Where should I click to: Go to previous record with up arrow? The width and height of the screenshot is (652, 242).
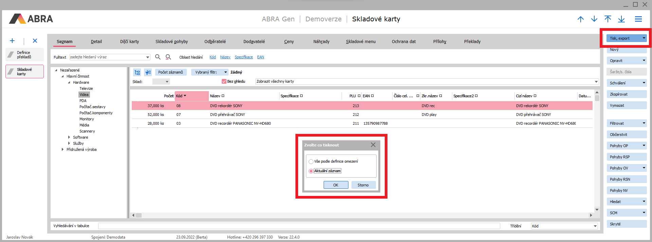click(x=580, y=19)
